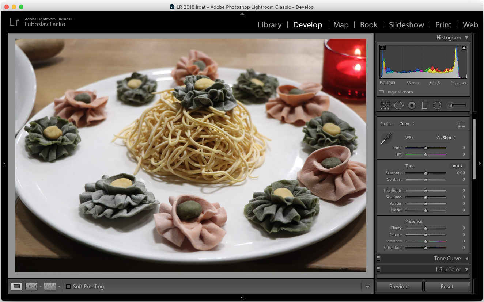The height and width of the screenshot is (302, 484).
Task: Open the WB As Shot dropdown
Action: point(446,138)
